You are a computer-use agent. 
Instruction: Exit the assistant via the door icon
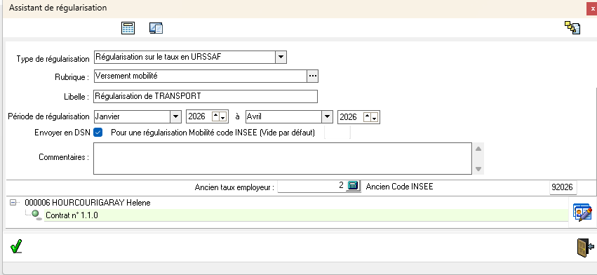pyautogui.click(x=585, y=248)
